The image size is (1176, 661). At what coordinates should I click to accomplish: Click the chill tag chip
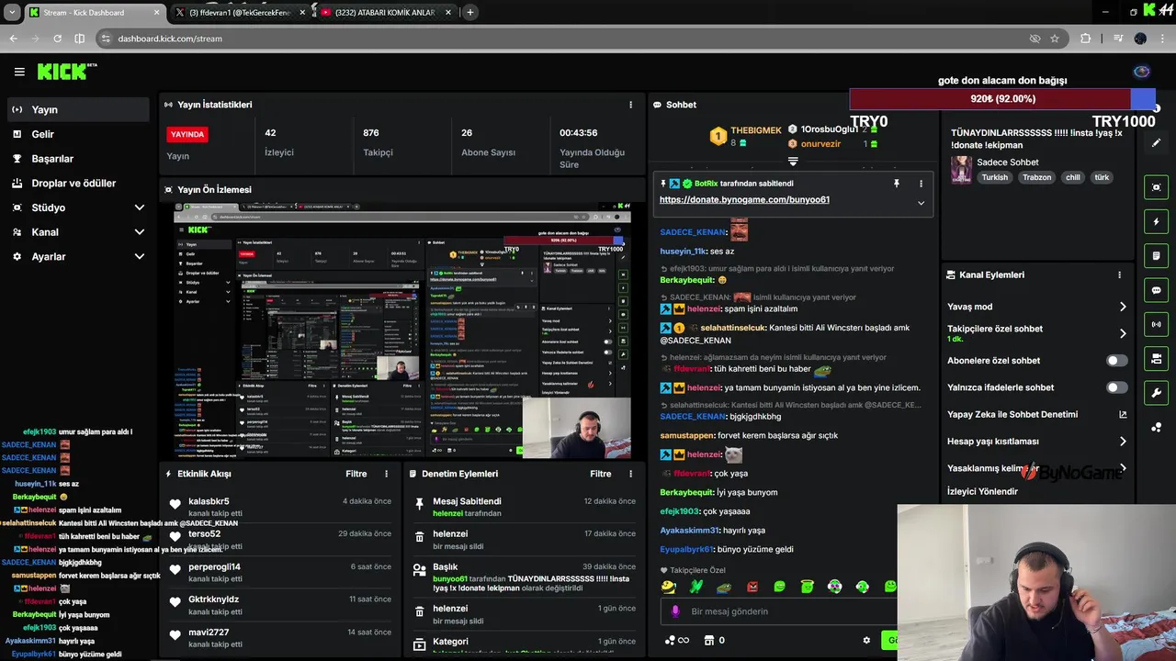point(1073,178)
